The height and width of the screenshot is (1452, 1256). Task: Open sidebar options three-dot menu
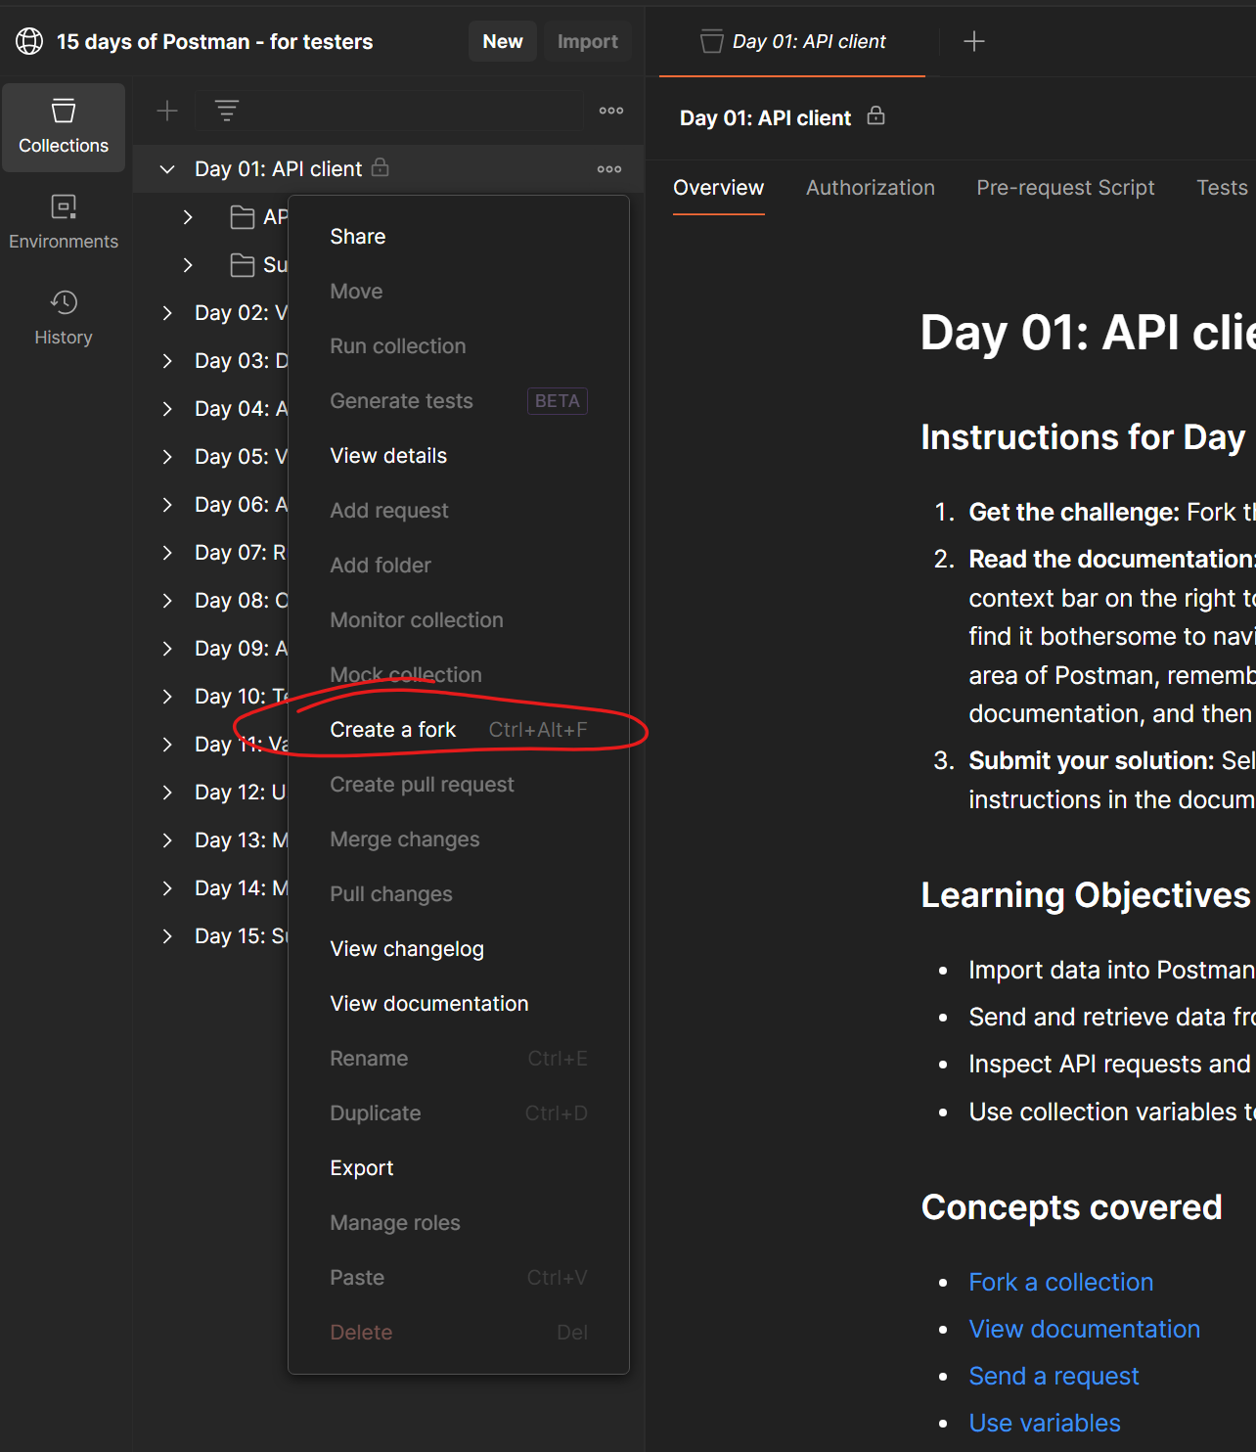[611, 111]
